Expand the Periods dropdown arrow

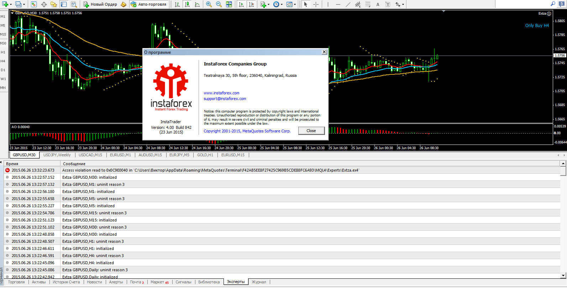[282, 5]
